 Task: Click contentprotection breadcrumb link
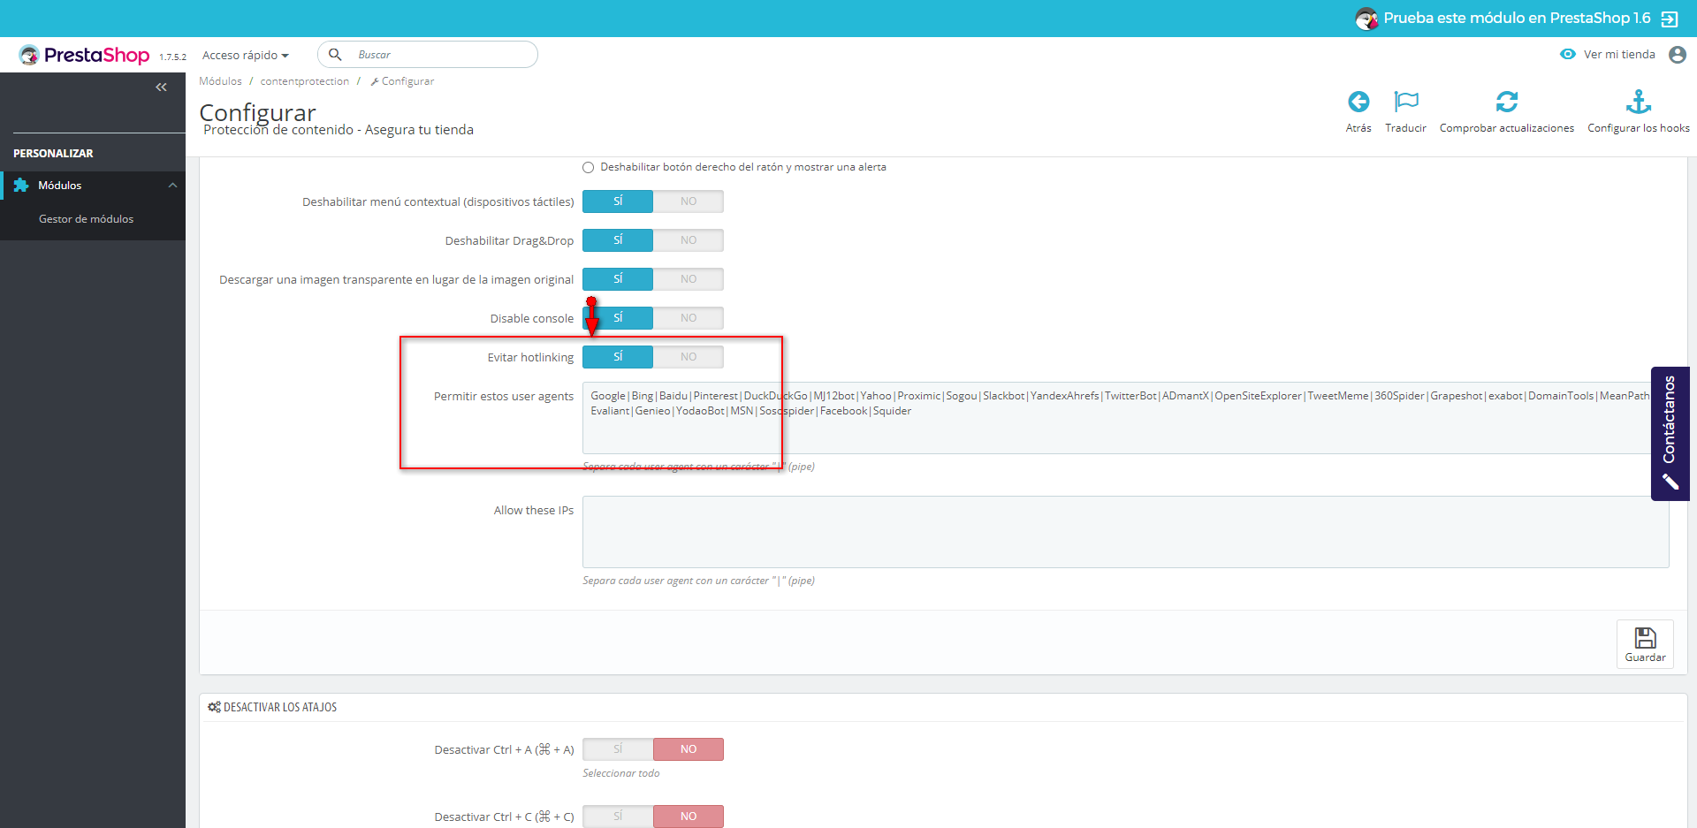pyautogui.click(x=305, y=81)
